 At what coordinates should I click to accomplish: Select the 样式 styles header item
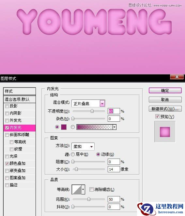20,91
